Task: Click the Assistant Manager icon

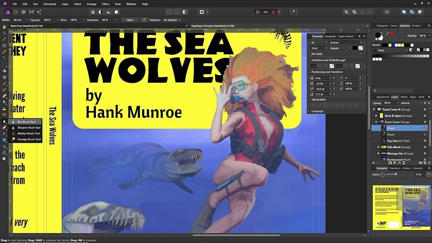Action: point(294,12)
